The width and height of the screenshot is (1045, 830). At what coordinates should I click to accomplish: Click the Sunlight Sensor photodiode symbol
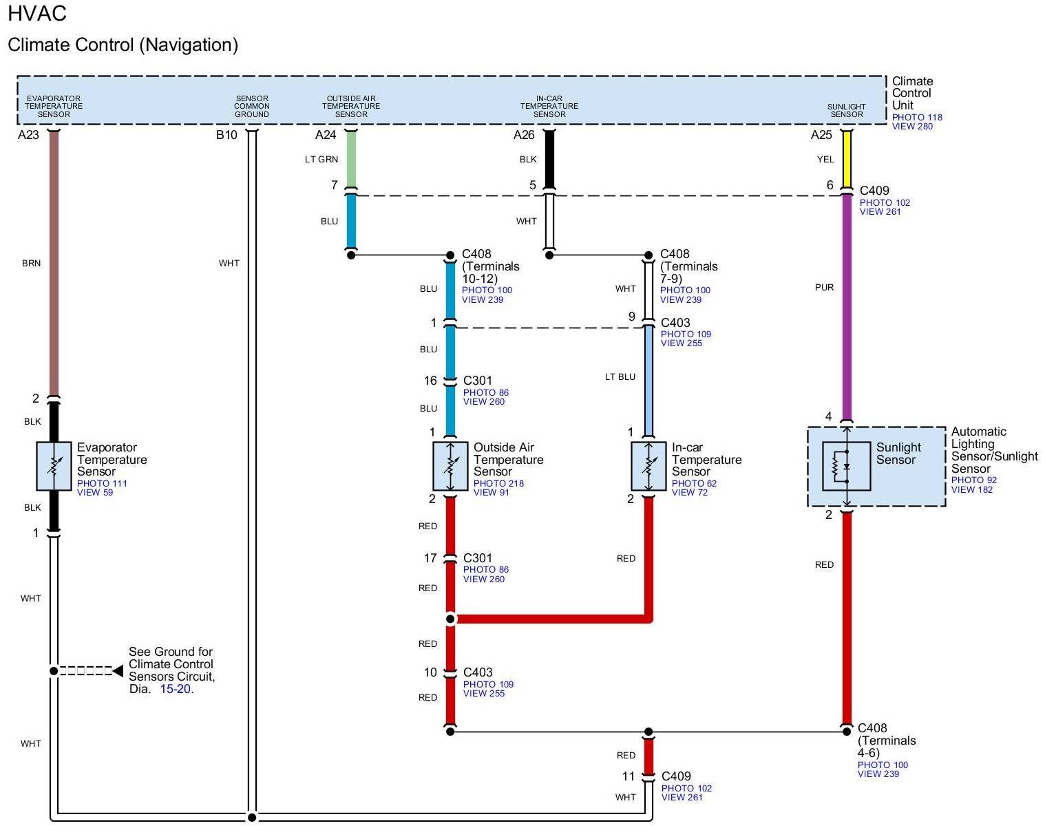[x=846, y=467]
